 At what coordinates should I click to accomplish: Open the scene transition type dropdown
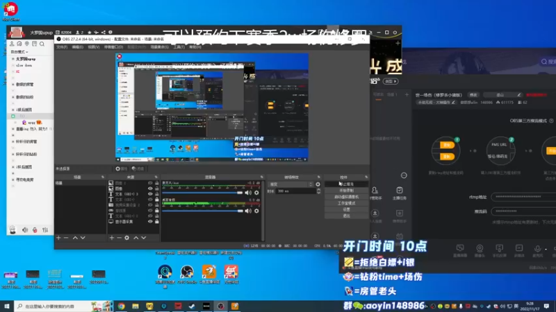pyautogui.click(x=291, y=184)
